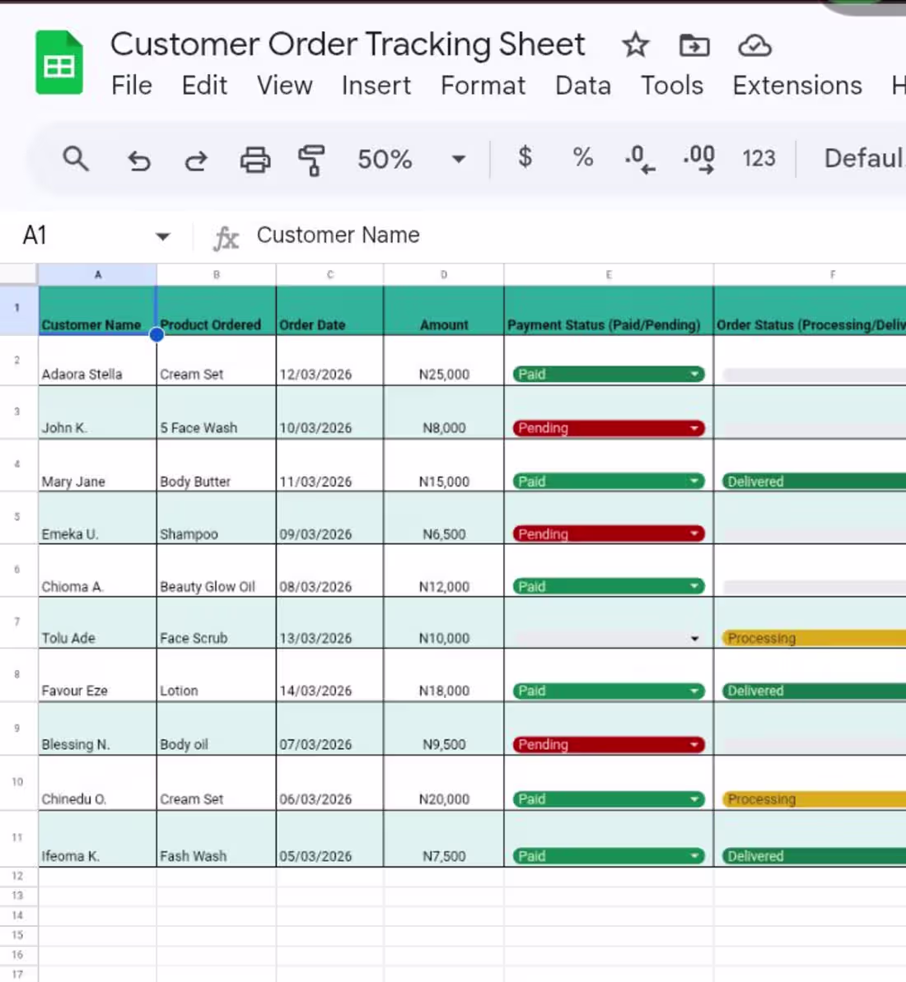Image resolution: width=906 pixels, height=982 pixels.
Task: Select cell containing Beauty Glow Oil
Action: click(x=216, y=570)
